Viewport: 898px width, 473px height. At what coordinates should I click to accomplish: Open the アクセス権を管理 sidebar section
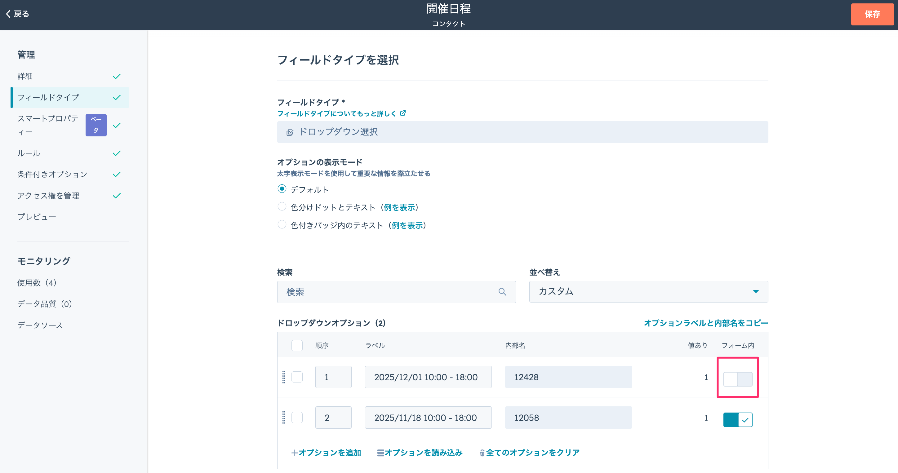[x=70, y=196]
